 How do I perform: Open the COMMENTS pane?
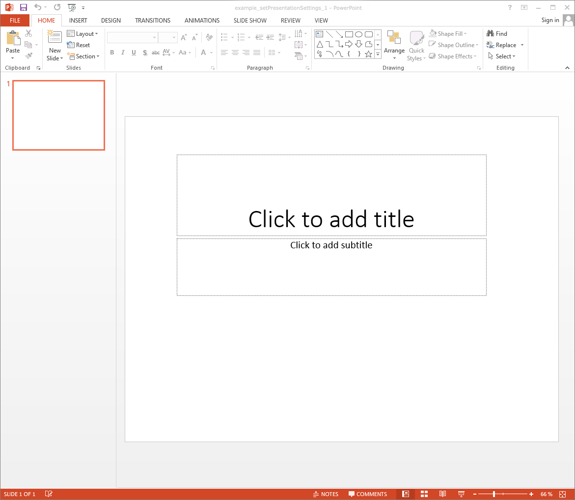point(367,494)
